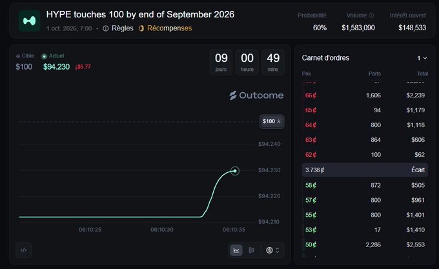The height and width of the screenshot is (269, 439).
Task: Click the 00 heure countdown box
Action: click(247, 63)
